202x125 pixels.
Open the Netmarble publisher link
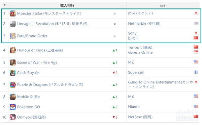tap(144, 24)
